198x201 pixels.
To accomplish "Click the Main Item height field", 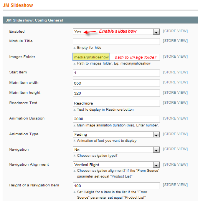I will [x=116, y=93].
